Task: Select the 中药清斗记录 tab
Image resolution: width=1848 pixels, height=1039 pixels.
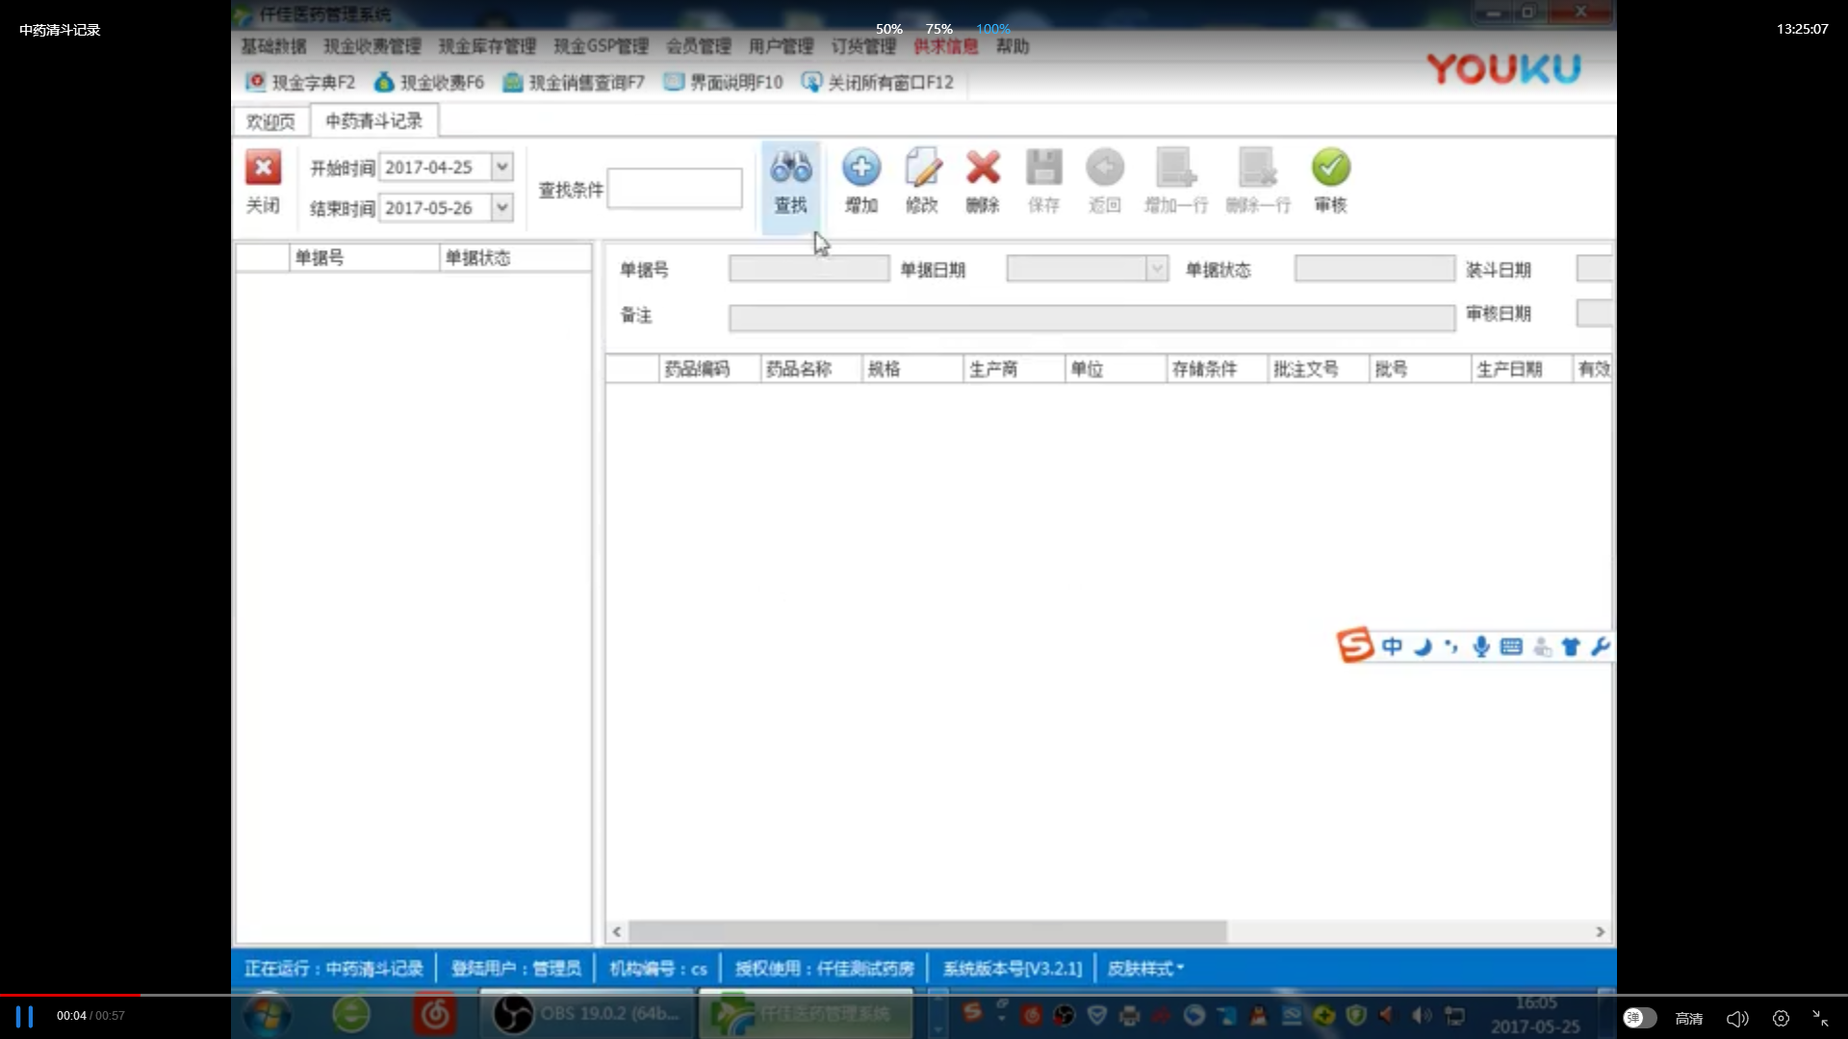Action: [374, 120]
